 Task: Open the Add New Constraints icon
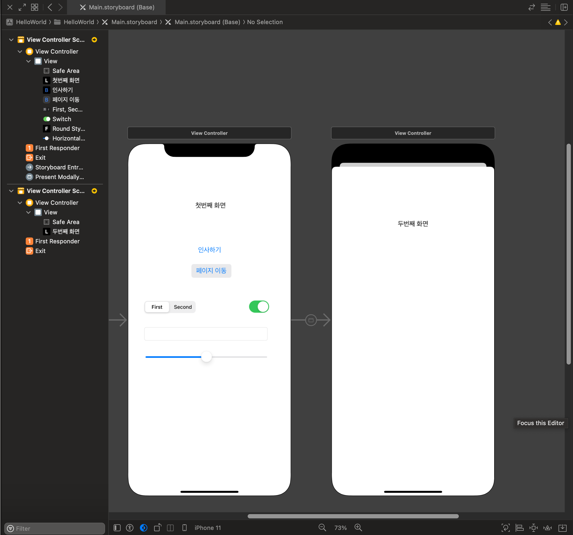pyautogui.click(x=534, y=527)
